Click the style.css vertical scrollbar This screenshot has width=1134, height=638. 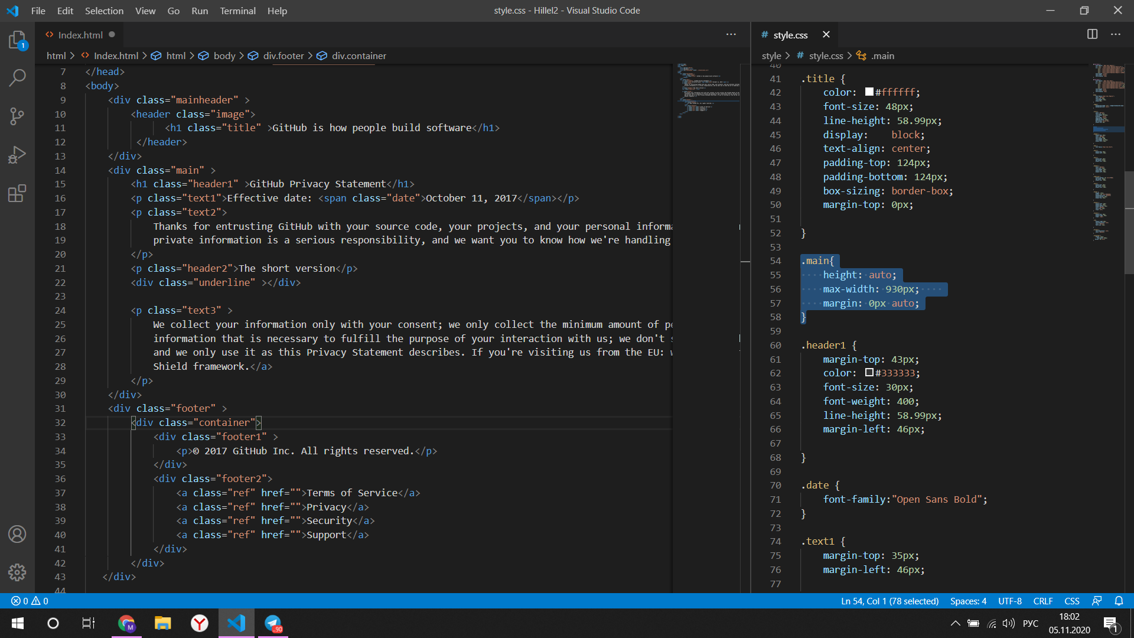pyautogui.click(x=1129, y=222)
